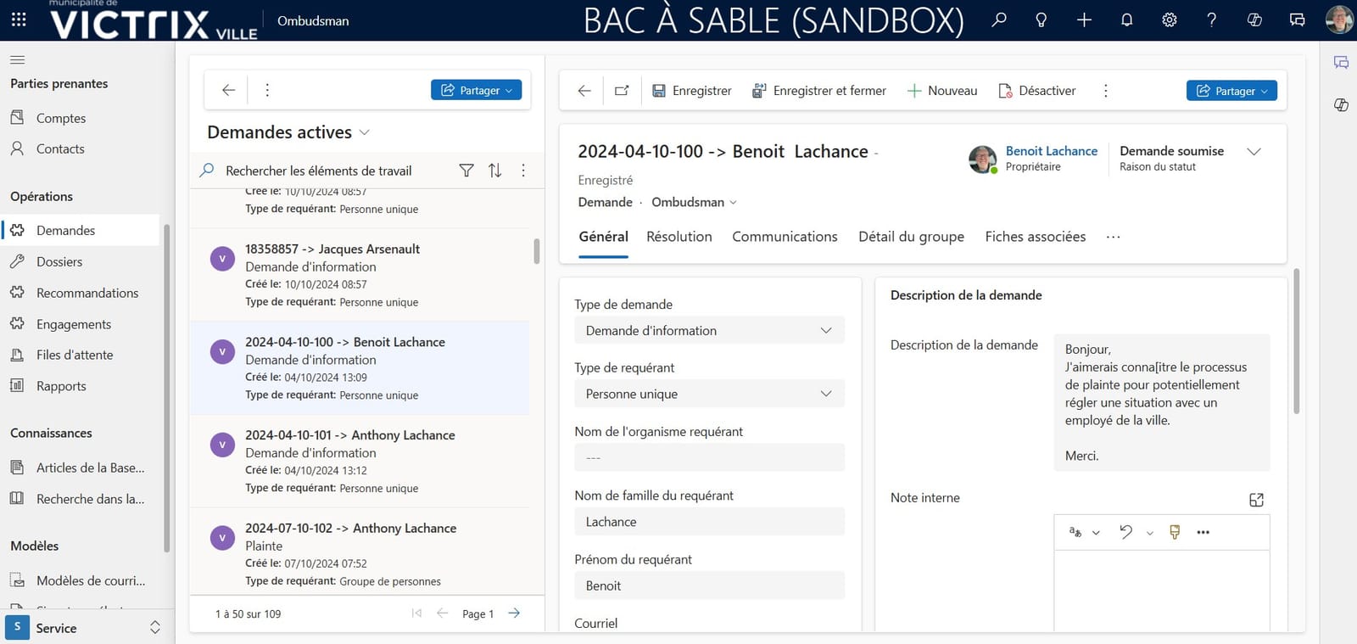Viewport: 1357px width, 644px height.
Task: Click the help question mark icon
Action: pyautogui.click(x=1212, y=20)
